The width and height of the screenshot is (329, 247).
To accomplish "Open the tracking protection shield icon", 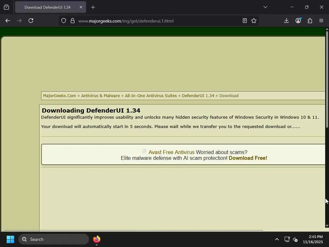I will coord(64,21).
